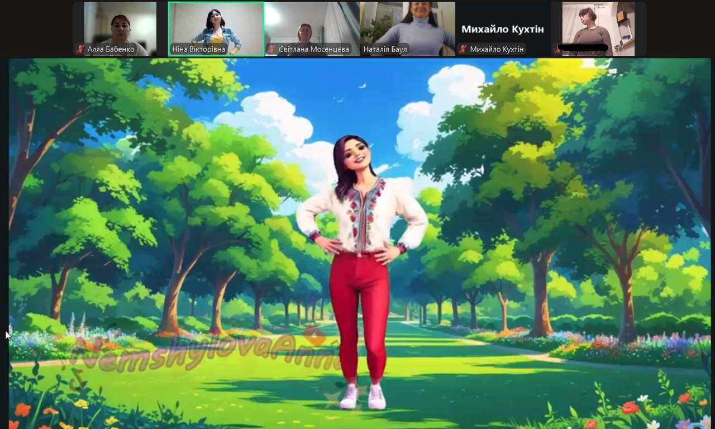The width and height of the screenshot is (715, 429).
Task: Click muted mic icon beside Світлана Мосенцева
Action: coord(271,49)
